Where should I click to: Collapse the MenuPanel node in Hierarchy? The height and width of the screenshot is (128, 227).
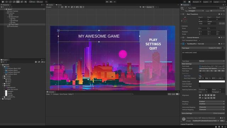(8, 17)
